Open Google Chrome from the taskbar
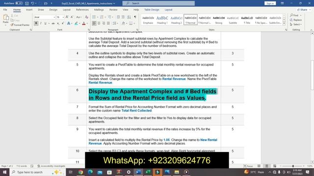This screenshot has height=176, width=314. (80, 172)
